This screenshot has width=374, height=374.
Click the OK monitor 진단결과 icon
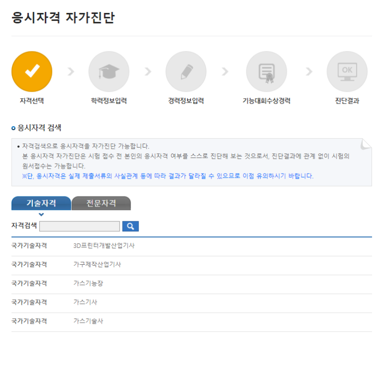tap(347, 71)
